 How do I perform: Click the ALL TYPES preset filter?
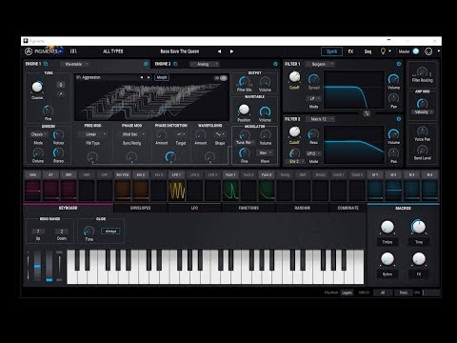(113, 51)
